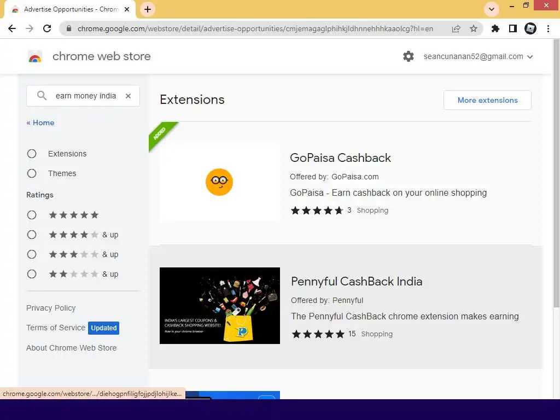Screen dimensions: 560x420
Task: Click the browser forward arrow
Action: (30, 28)
